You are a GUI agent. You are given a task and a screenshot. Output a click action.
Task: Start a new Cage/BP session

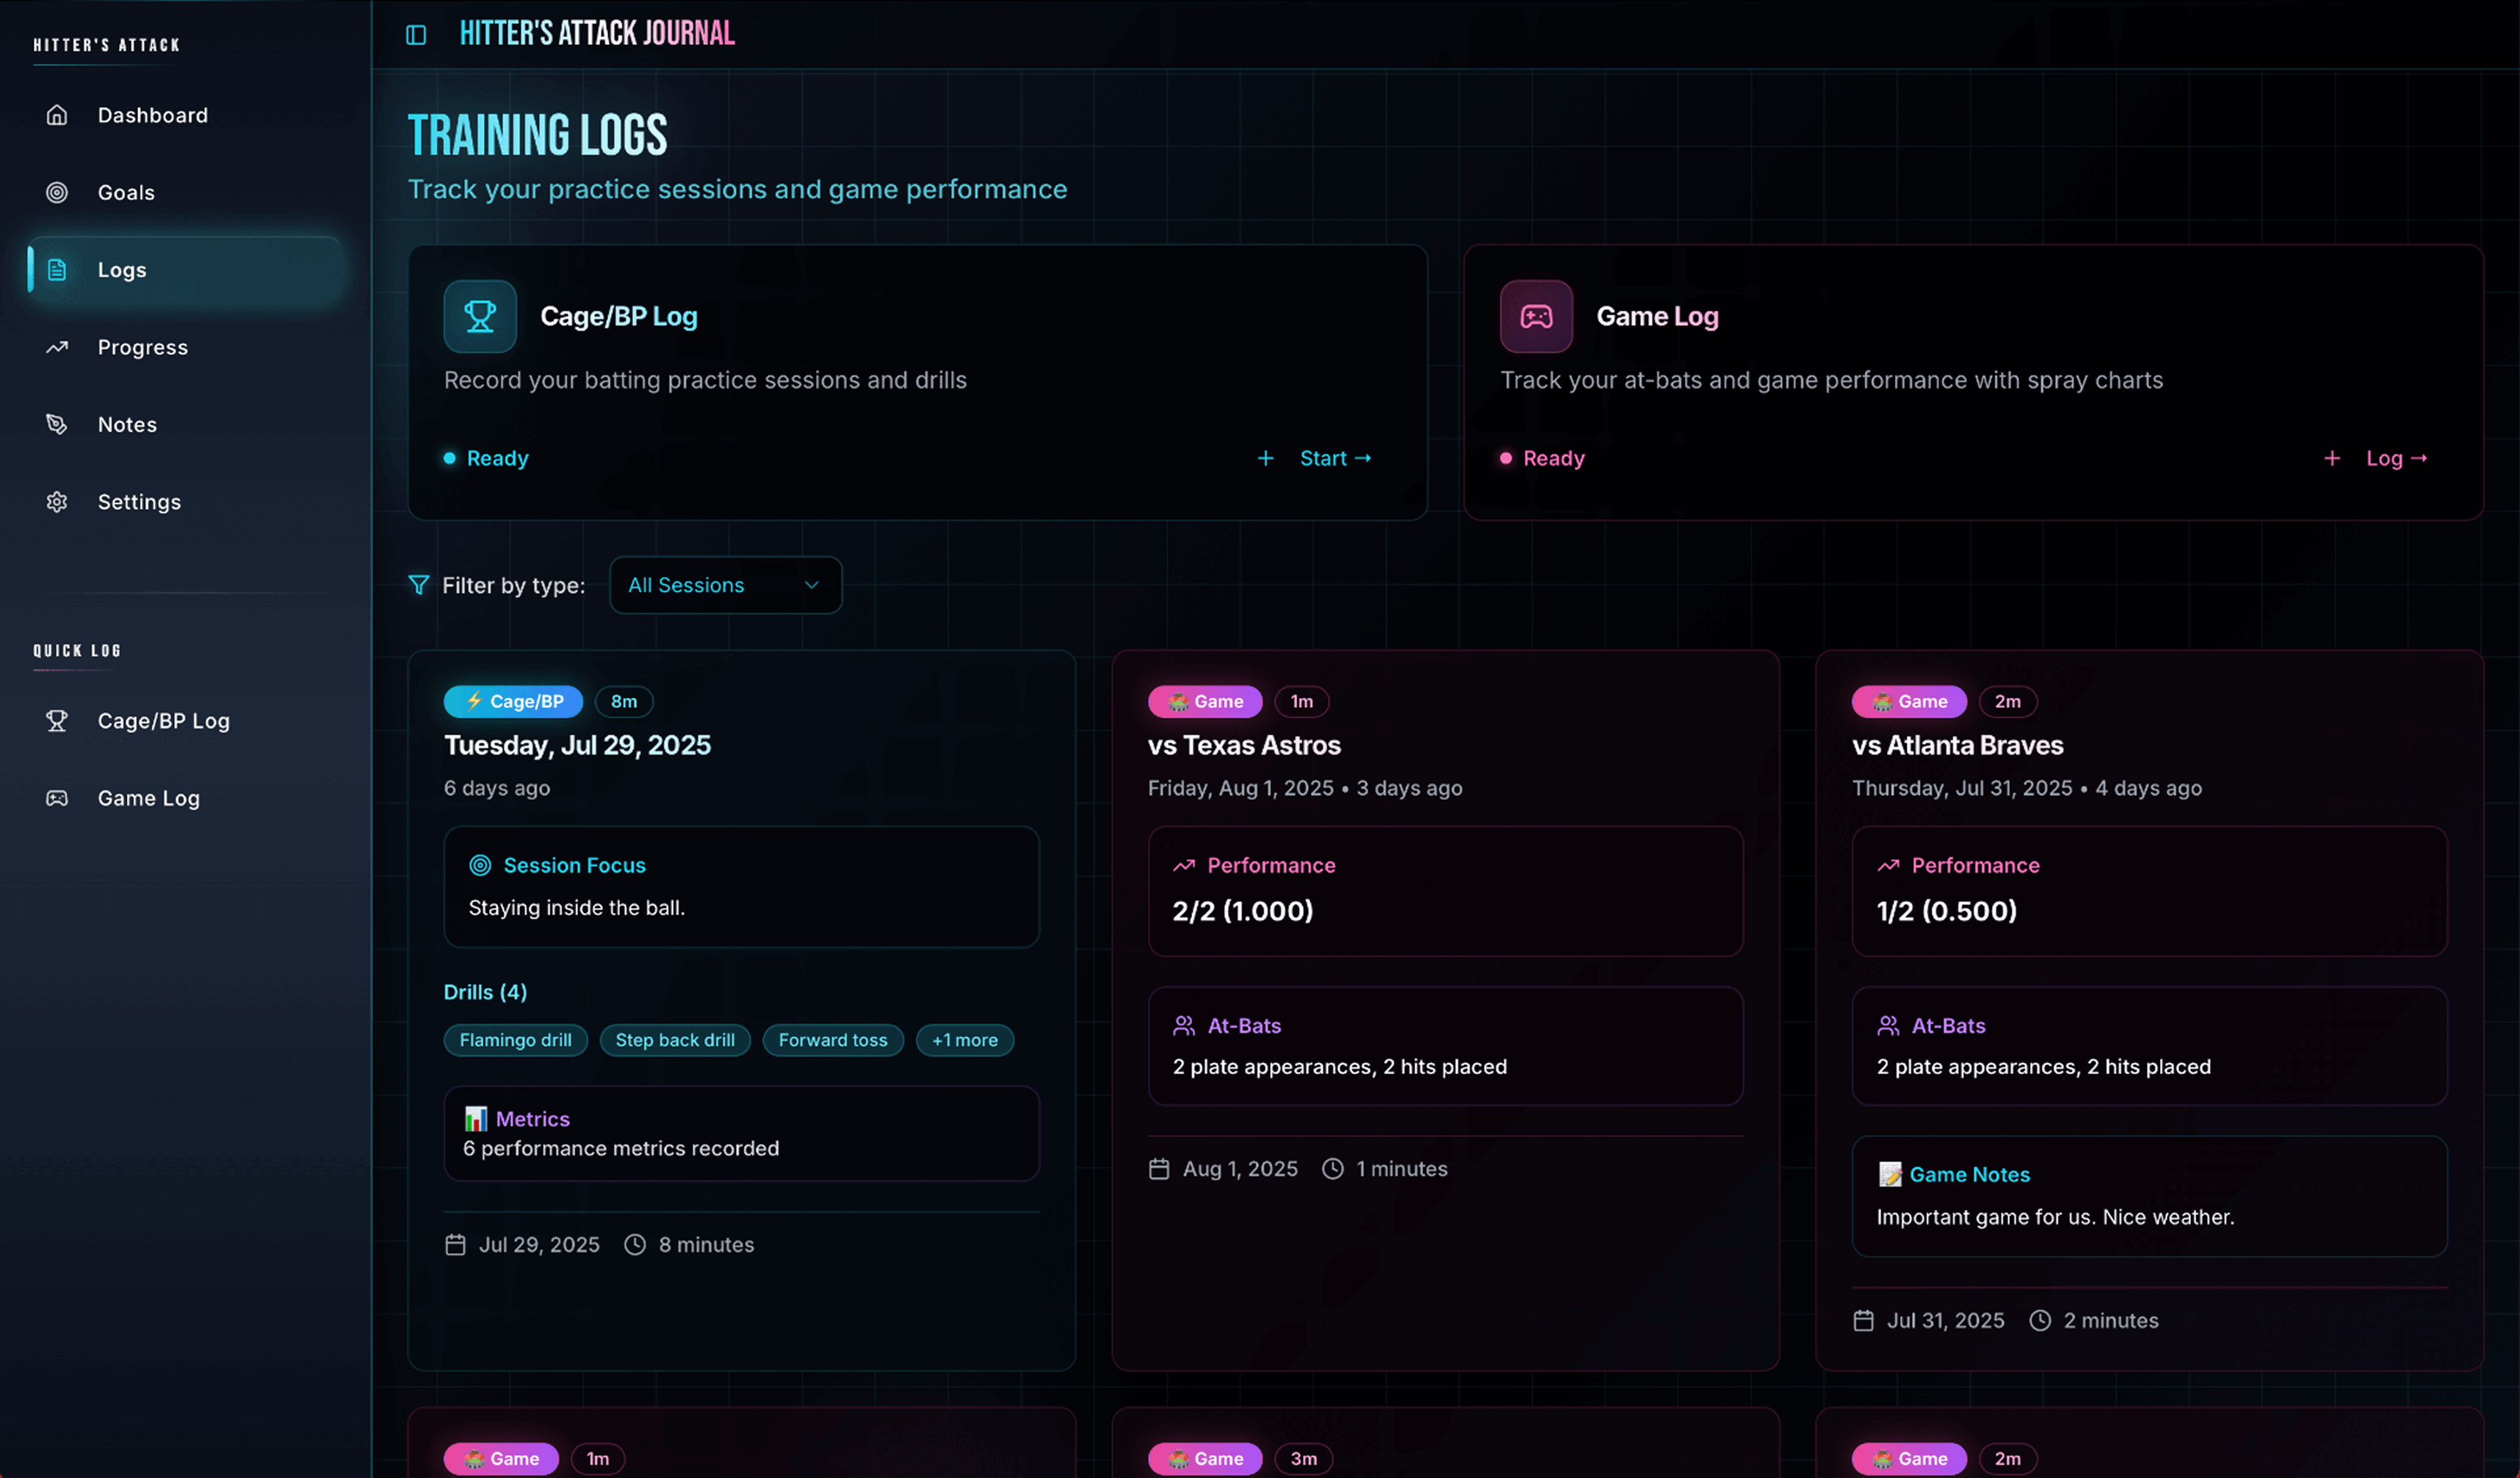pos(1323,458)
